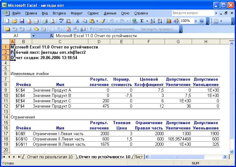This screenshot has width=236, height=167.
Task: Open the Drawing toolbar icon
Action: (x=176, y=21)
